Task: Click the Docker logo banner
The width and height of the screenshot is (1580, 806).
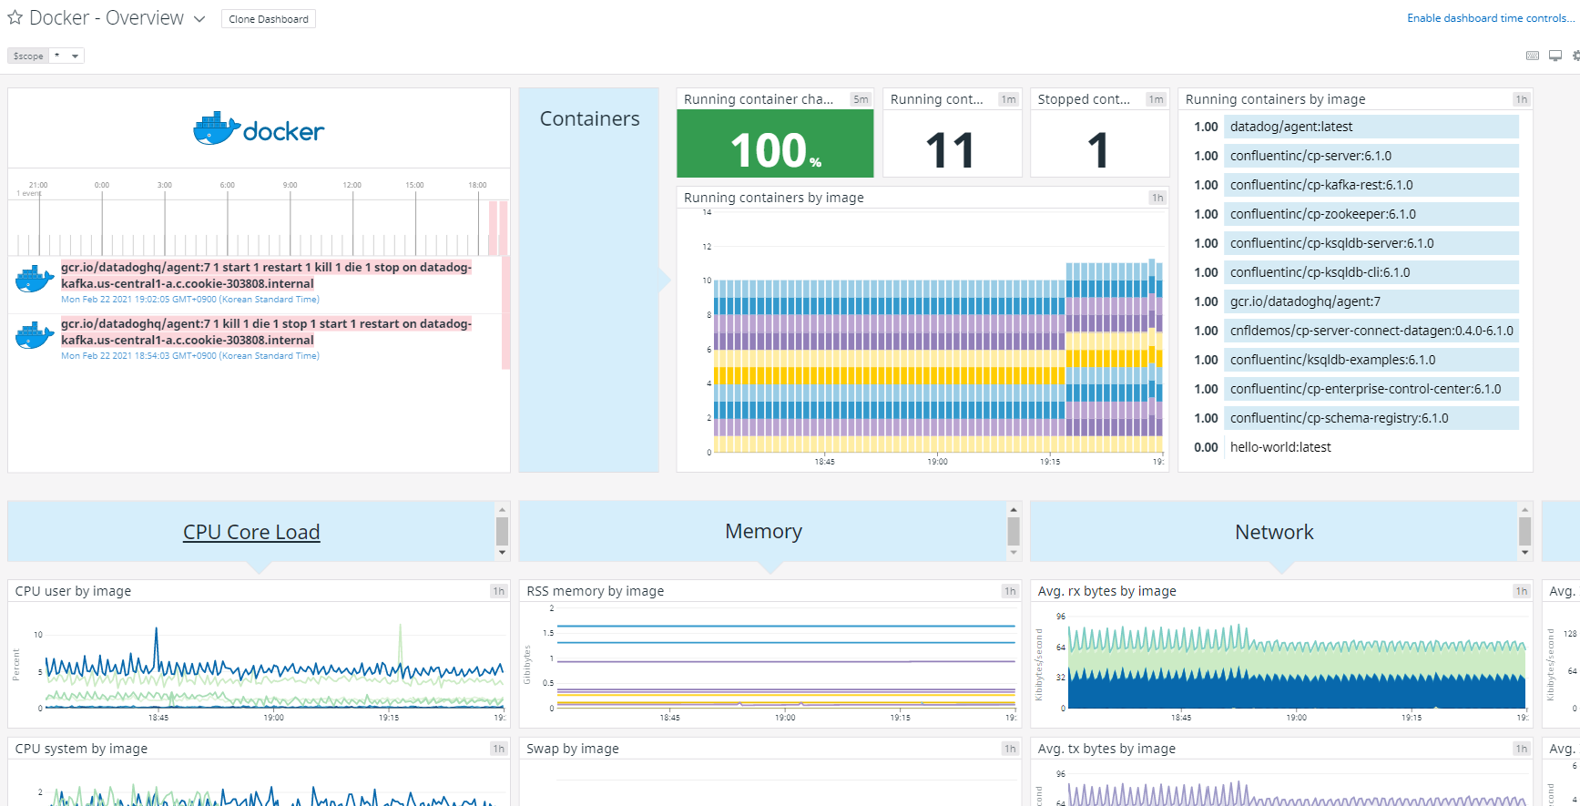Action: (x=259, y=128)
